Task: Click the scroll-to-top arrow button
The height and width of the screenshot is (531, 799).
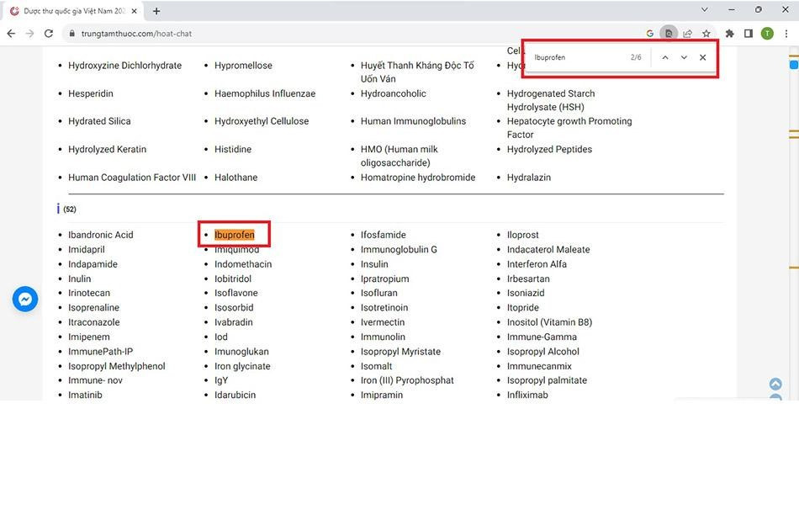Action: tap(775, 385)
